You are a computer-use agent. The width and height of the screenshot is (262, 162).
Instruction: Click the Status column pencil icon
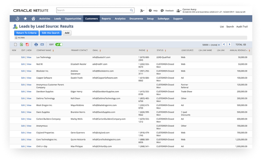tap(165, 50)
